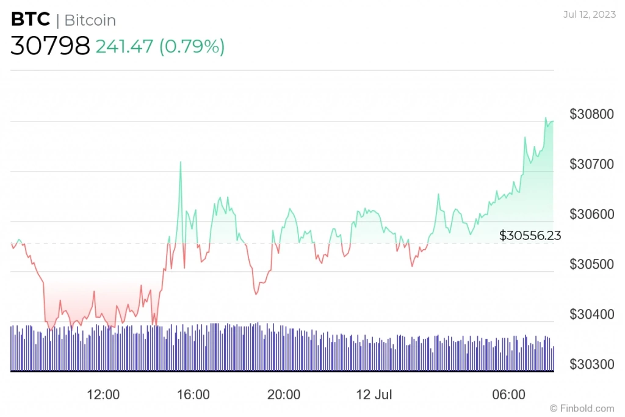Viewport: 625px width, 417px height.
Task: Click the $30800 axis label
Action: 591,114
